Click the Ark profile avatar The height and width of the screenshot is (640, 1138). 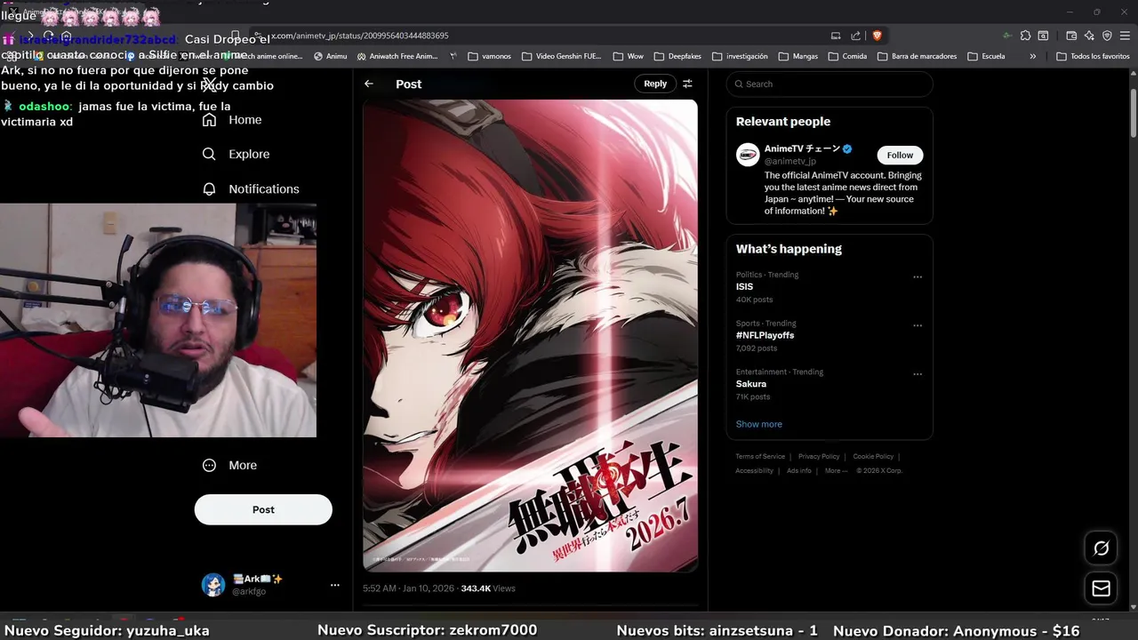[x=212, y=584]
